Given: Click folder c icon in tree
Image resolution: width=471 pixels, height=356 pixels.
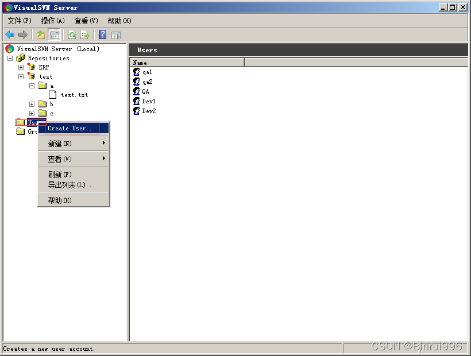Looking at the screenshot, I should click(x=43, y=113).
